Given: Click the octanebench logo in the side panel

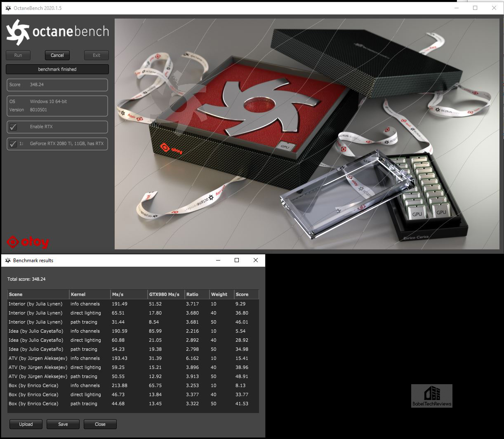Looking at the screenshot, I should 57,32.
